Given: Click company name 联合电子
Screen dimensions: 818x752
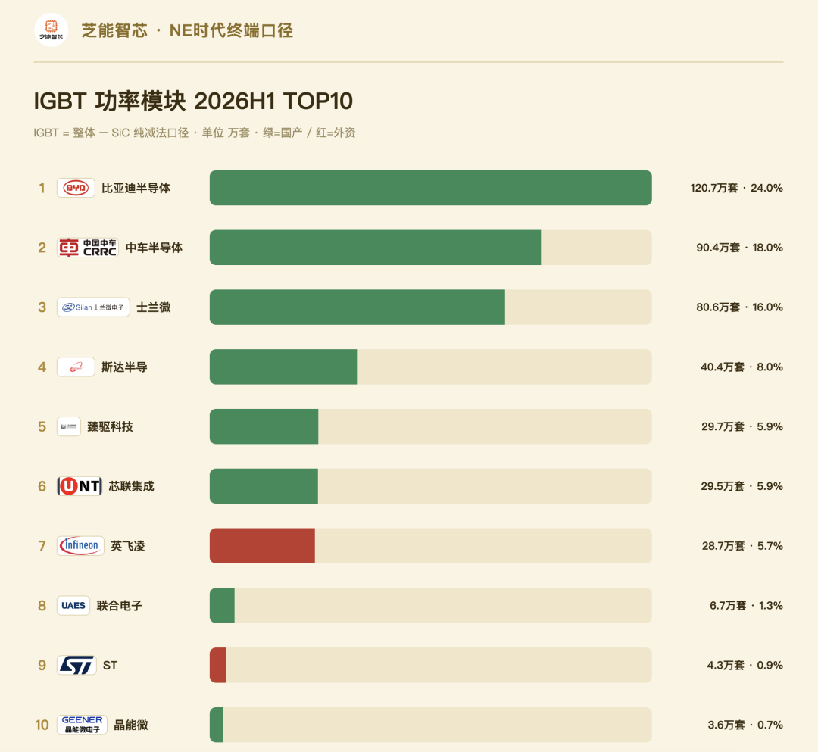Looking at the screenshot, I should [119, 605].
